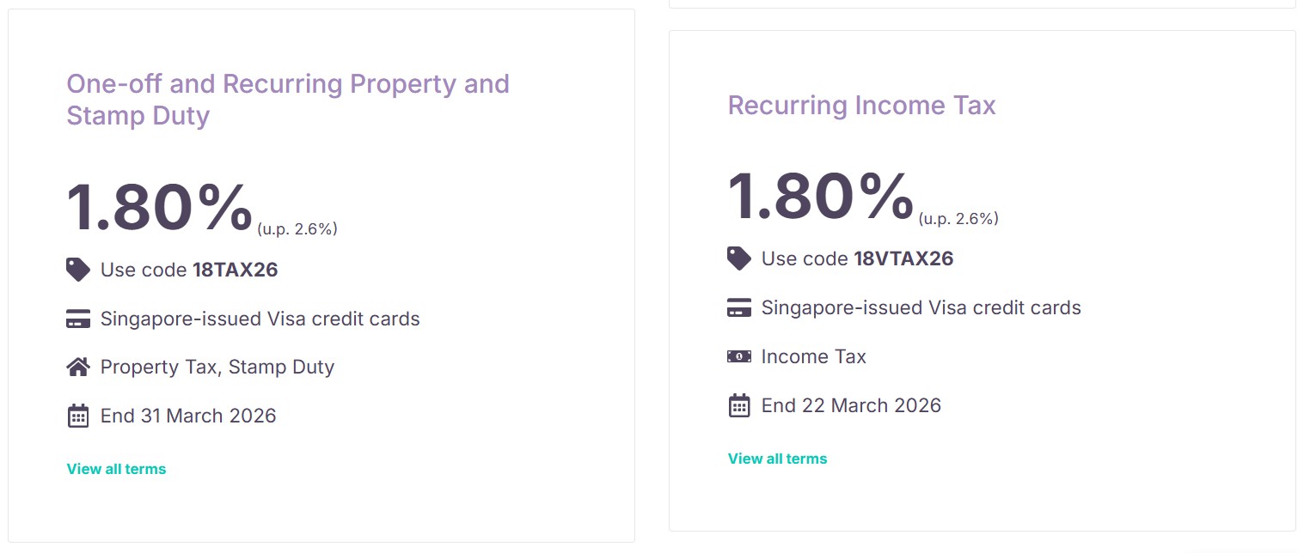Click the banknote icon next to Income Tax
This screenshot has width=1310, height=553.
(x=739, y=356)
